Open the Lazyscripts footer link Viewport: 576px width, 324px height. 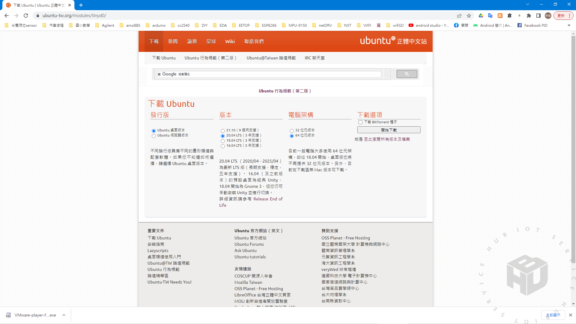(158, 250)
